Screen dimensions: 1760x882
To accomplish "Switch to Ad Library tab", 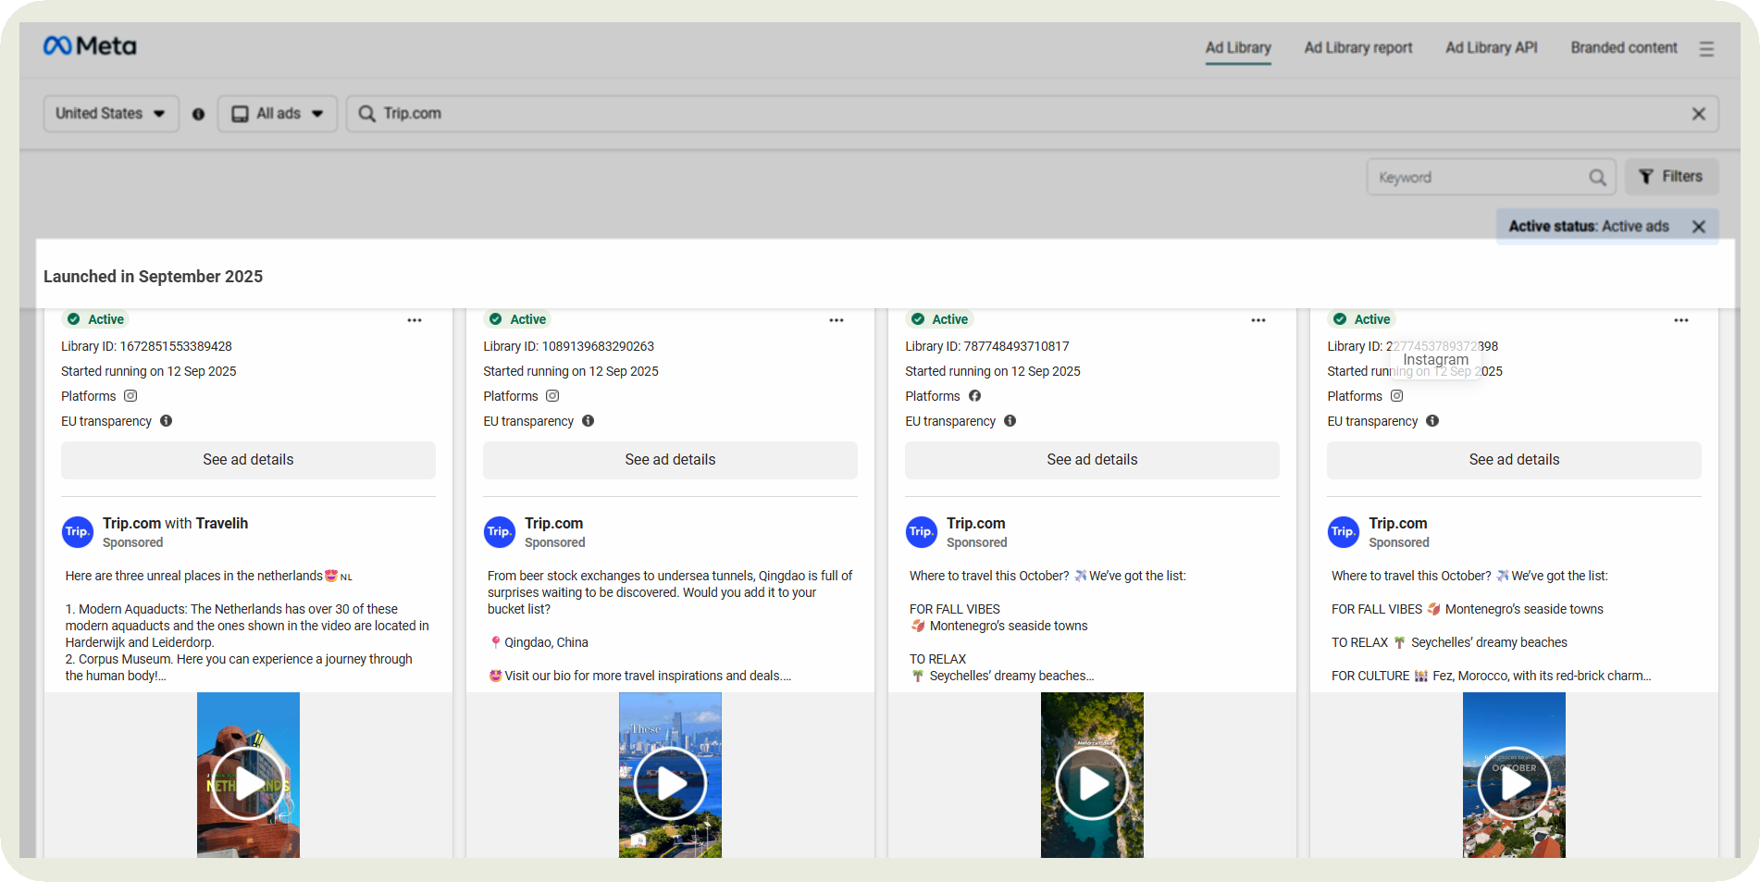I will tap(1238, 48).
